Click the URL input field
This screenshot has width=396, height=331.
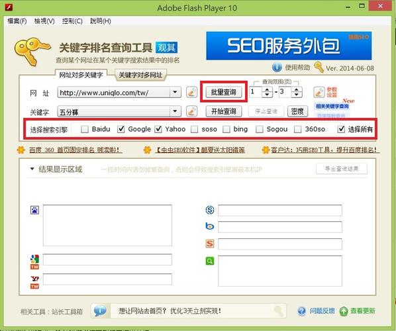tap(114, 93)
